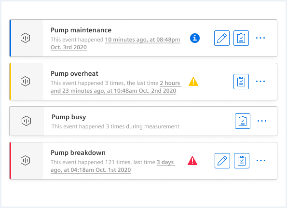Select the Pump busy event title
Image resolution: width=287 pixels, height=208 pixels.
[69, 117]
